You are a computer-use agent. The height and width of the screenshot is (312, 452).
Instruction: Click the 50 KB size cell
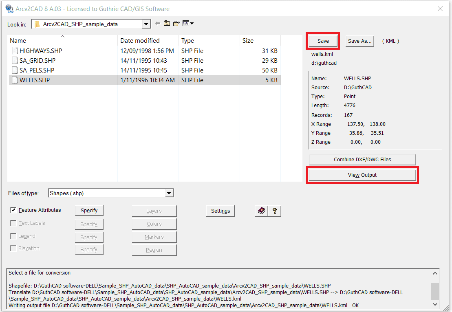point(269,70)
